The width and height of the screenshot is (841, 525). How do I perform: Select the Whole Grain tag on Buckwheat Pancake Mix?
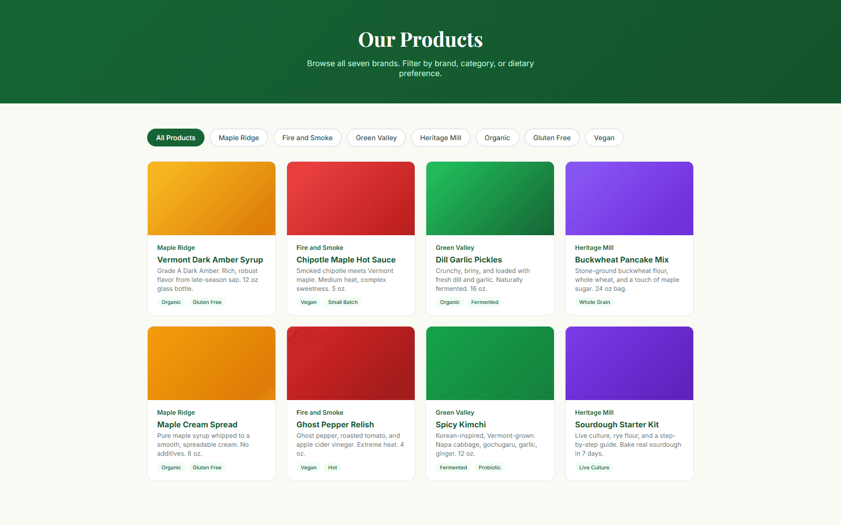[594, 302]
